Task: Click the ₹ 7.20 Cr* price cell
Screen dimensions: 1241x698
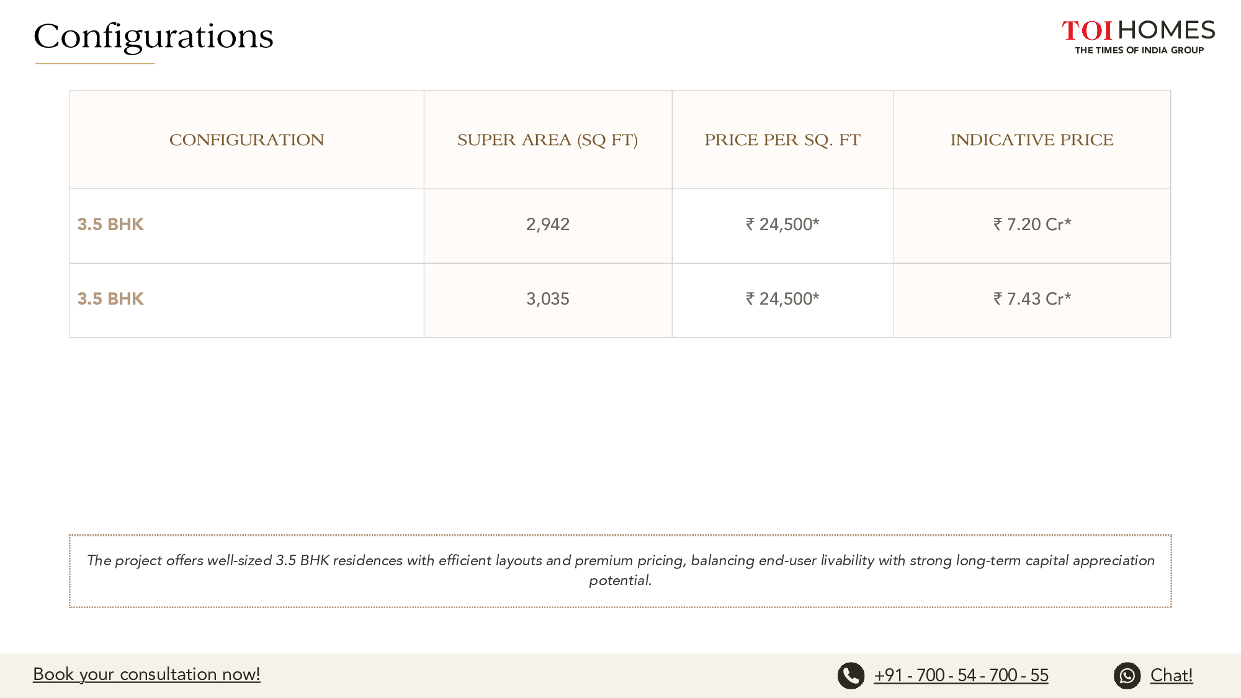Action: (1031, 225)
